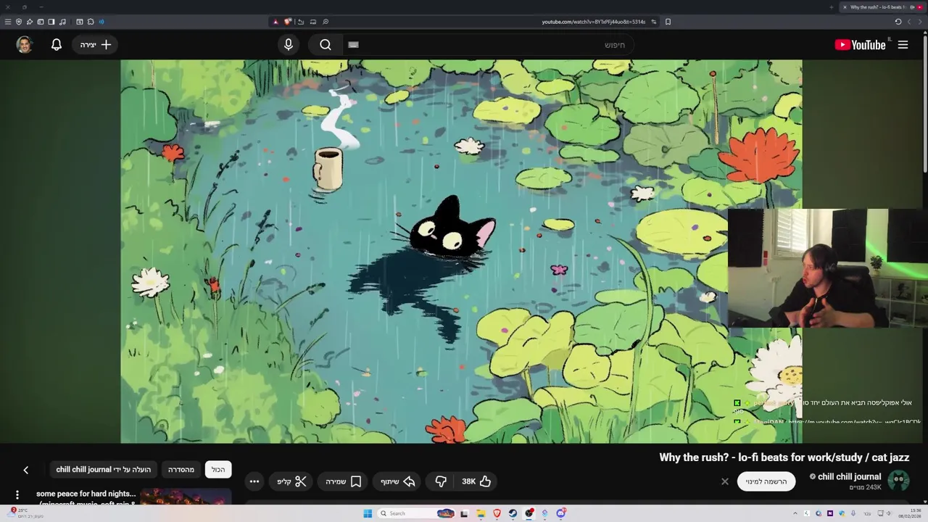Dismiss the subscribe prompt with X
Viewport: 928px width, 522px height.
724,481
